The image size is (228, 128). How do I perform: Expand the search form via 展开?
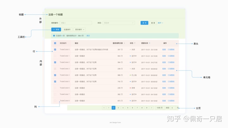[x=161, y=23]
